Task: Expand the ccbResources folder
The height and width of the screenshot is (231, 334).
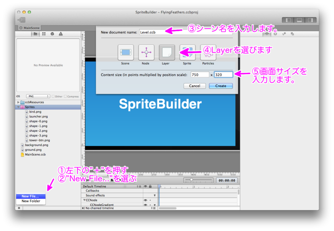Action: (x=18, y=102)
